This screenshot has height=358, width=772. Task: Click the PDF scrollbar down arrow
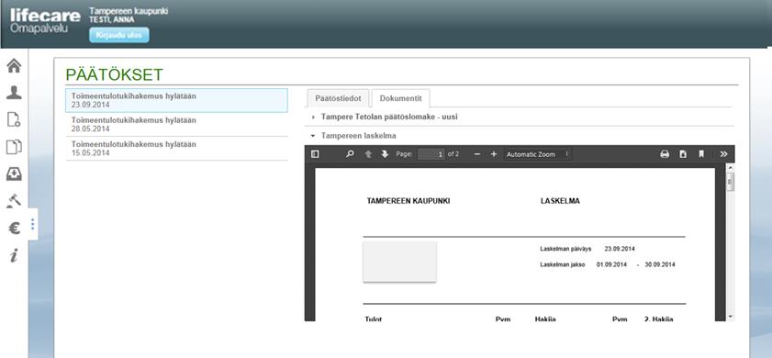730,317
